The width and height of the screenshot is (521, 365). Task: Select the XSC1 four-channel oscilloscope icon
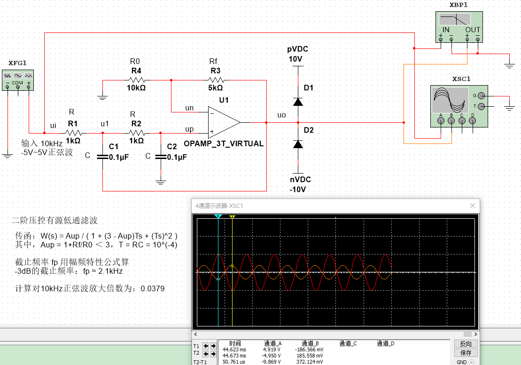point(459,106)
